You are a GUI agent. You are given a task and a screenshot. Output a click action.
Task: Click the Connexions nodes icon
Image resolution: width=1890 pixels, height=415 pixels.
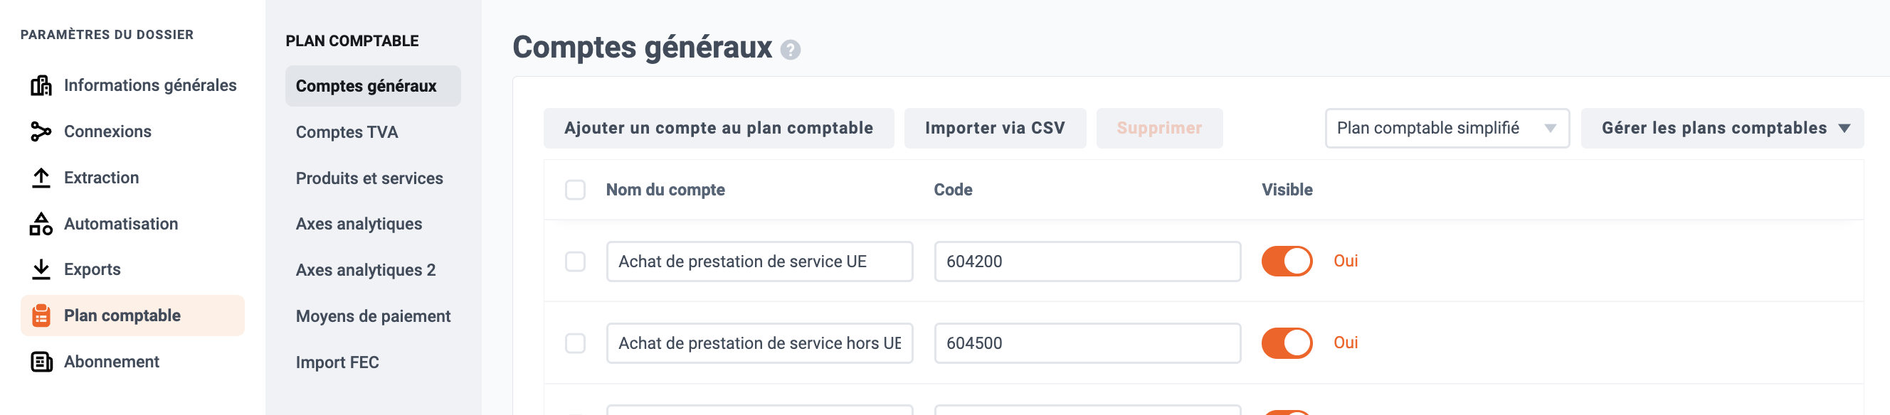41,131
